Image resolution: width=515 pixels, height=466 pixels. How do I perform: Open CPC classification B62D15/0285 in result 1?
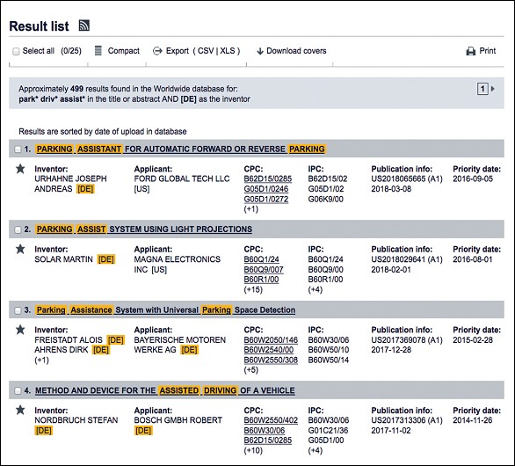(268, 178)
